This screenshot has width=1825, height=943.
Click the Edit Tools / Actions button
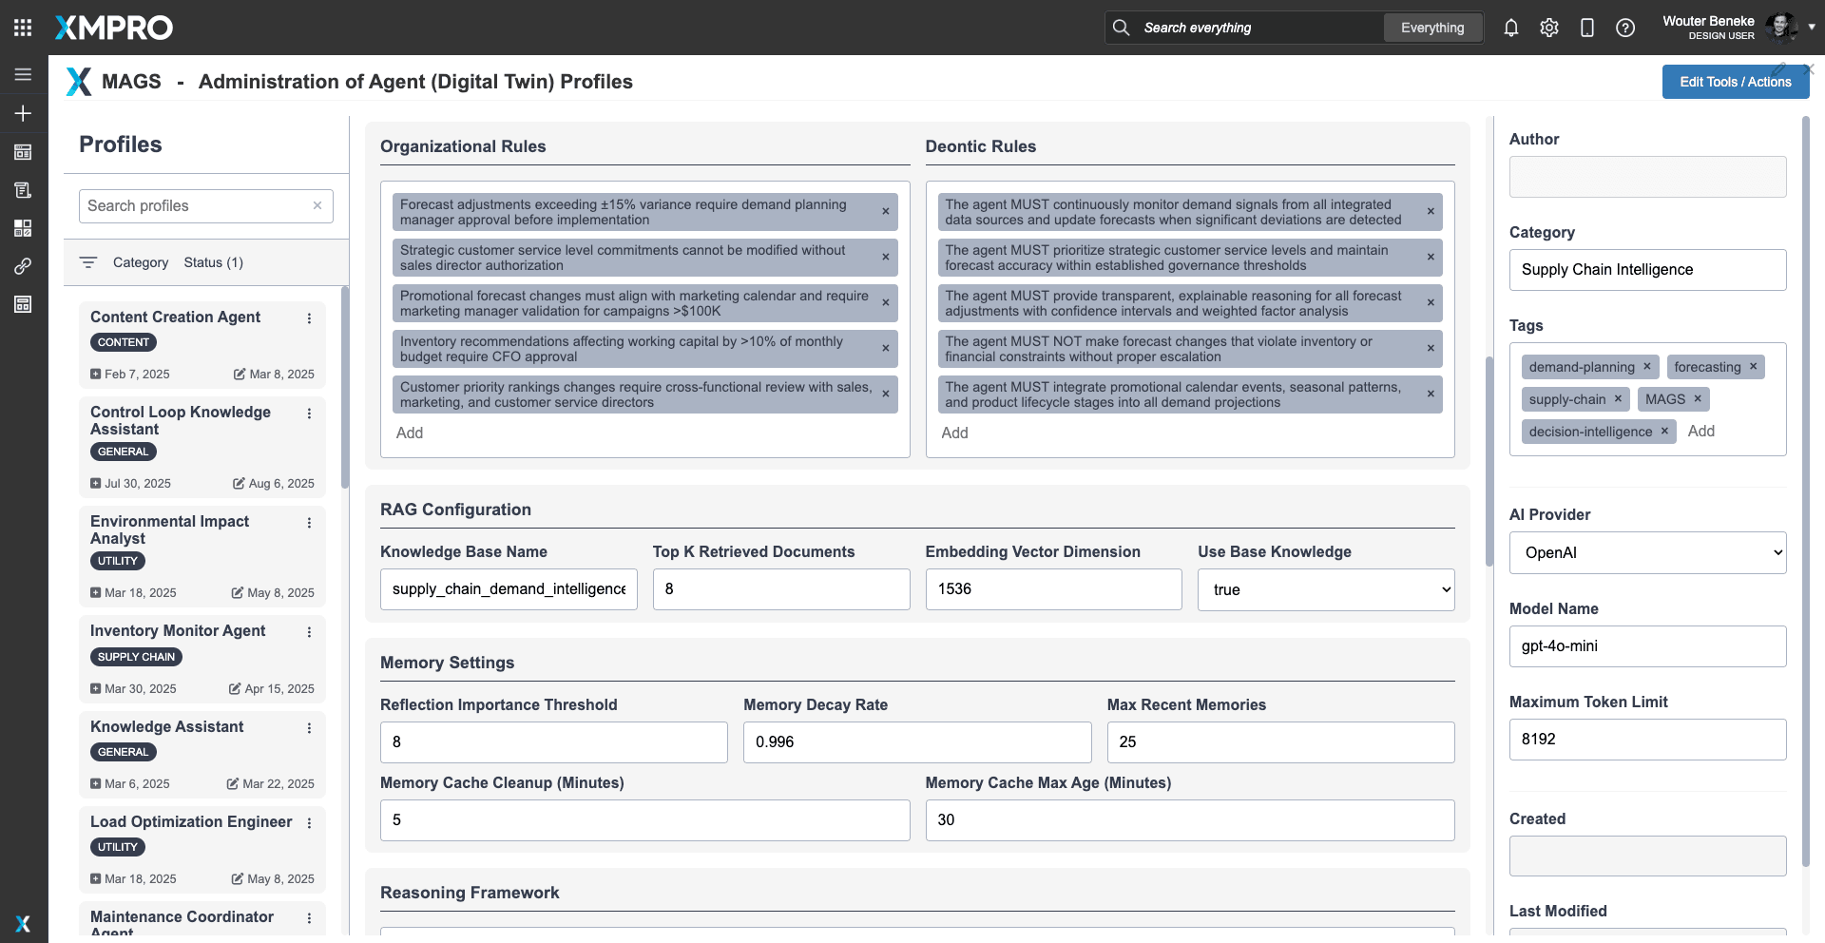pos(1734,82)
